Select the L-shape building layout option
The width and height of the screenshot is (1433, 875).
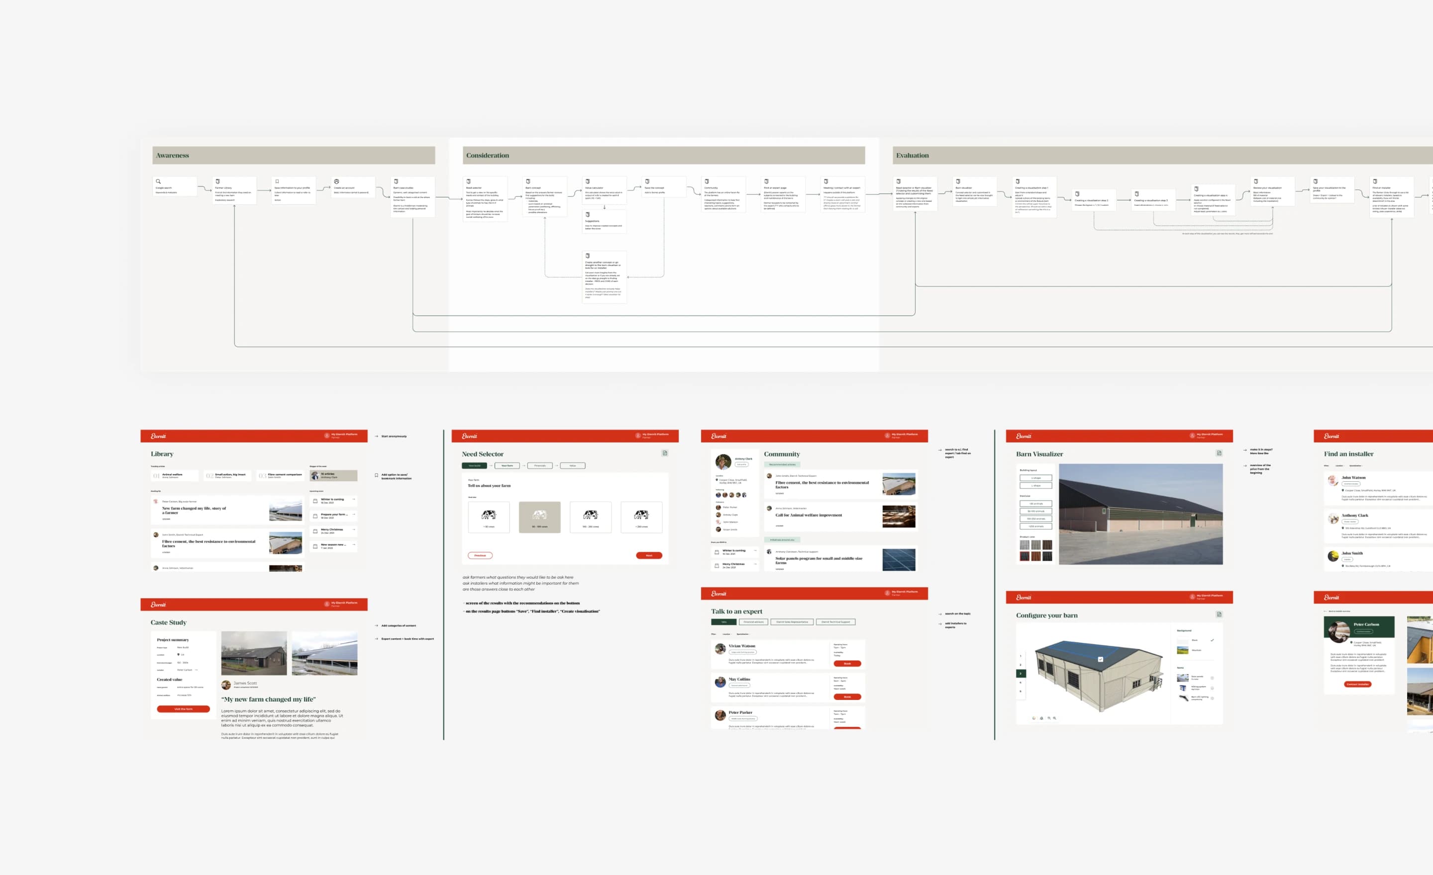coord(1036,486)
